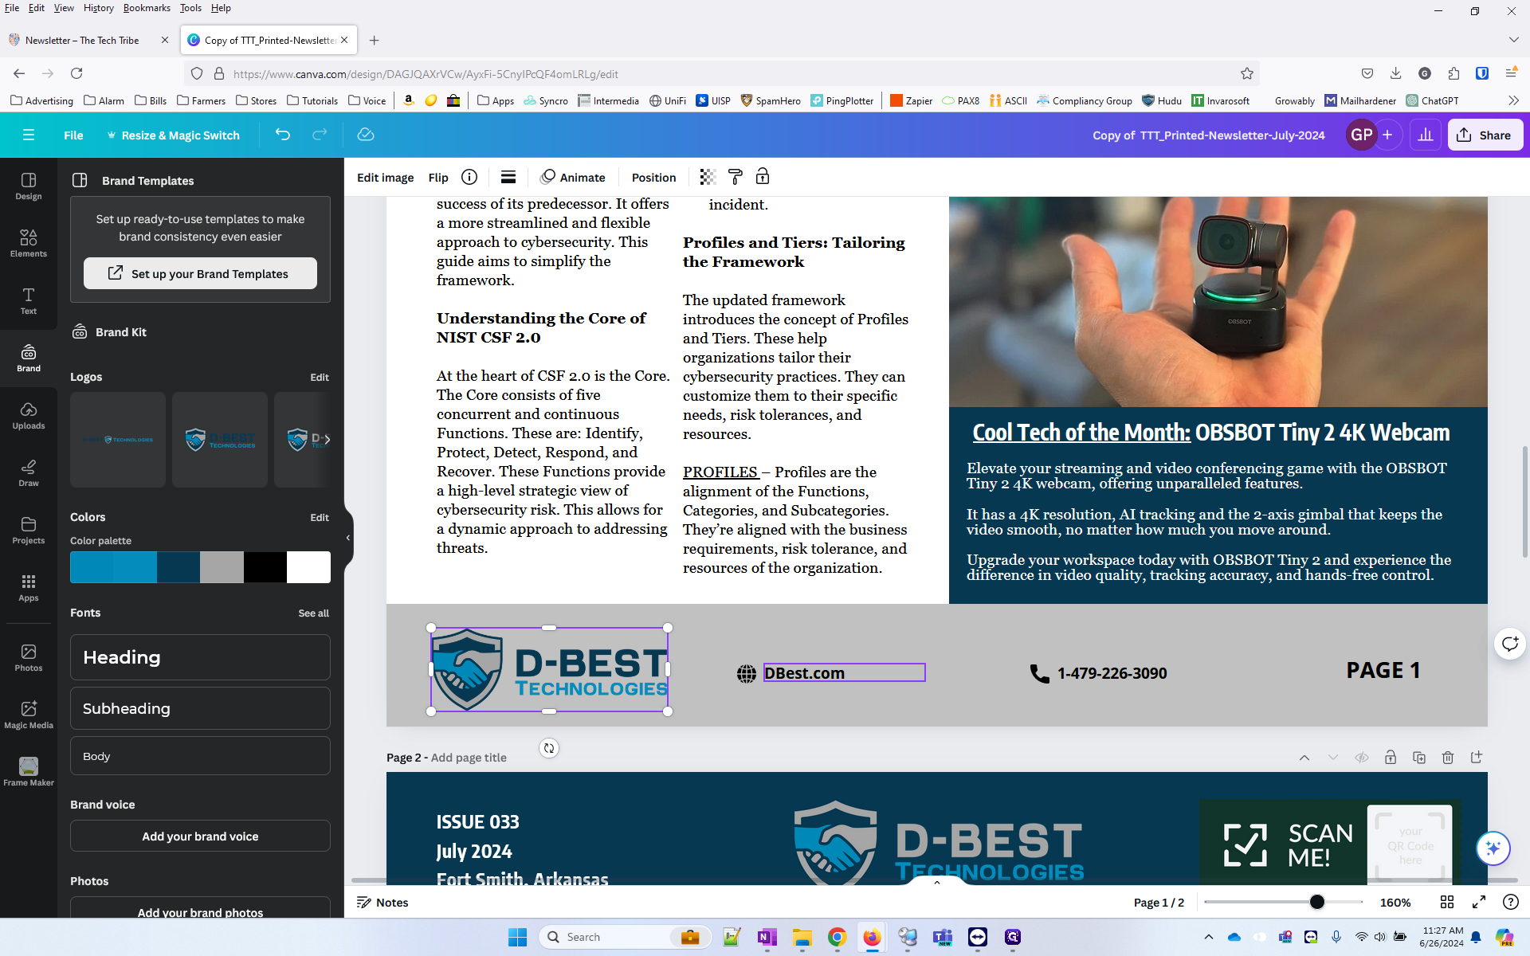Open the zoom percentage 160% menu
Image resolution: width=1530 pixels, height=956 pixels.
(1395, 902)
